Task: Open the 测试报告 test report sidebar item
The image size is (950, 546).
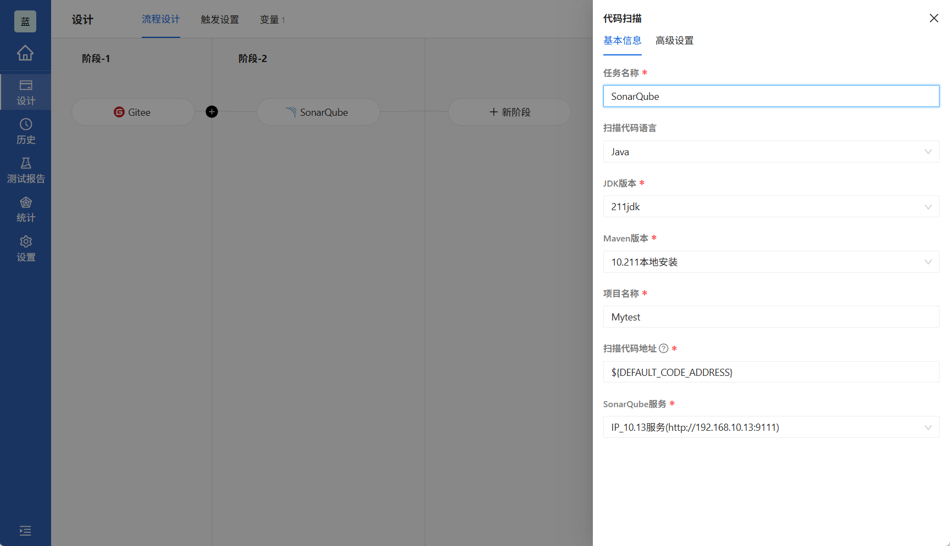Action: [x=25, y=171]
